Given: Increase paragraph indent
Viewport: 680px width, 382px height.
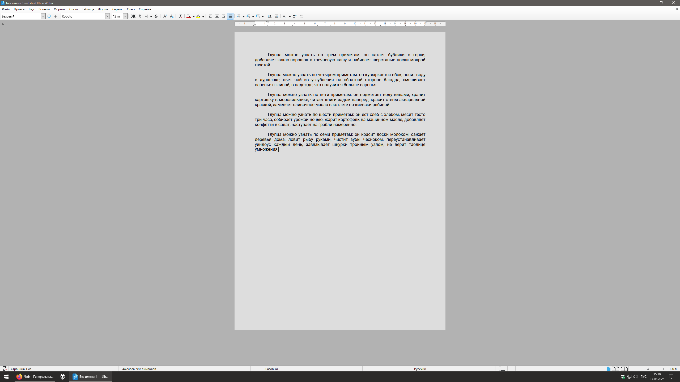Looking at the screenshot, I should [270, 16].
